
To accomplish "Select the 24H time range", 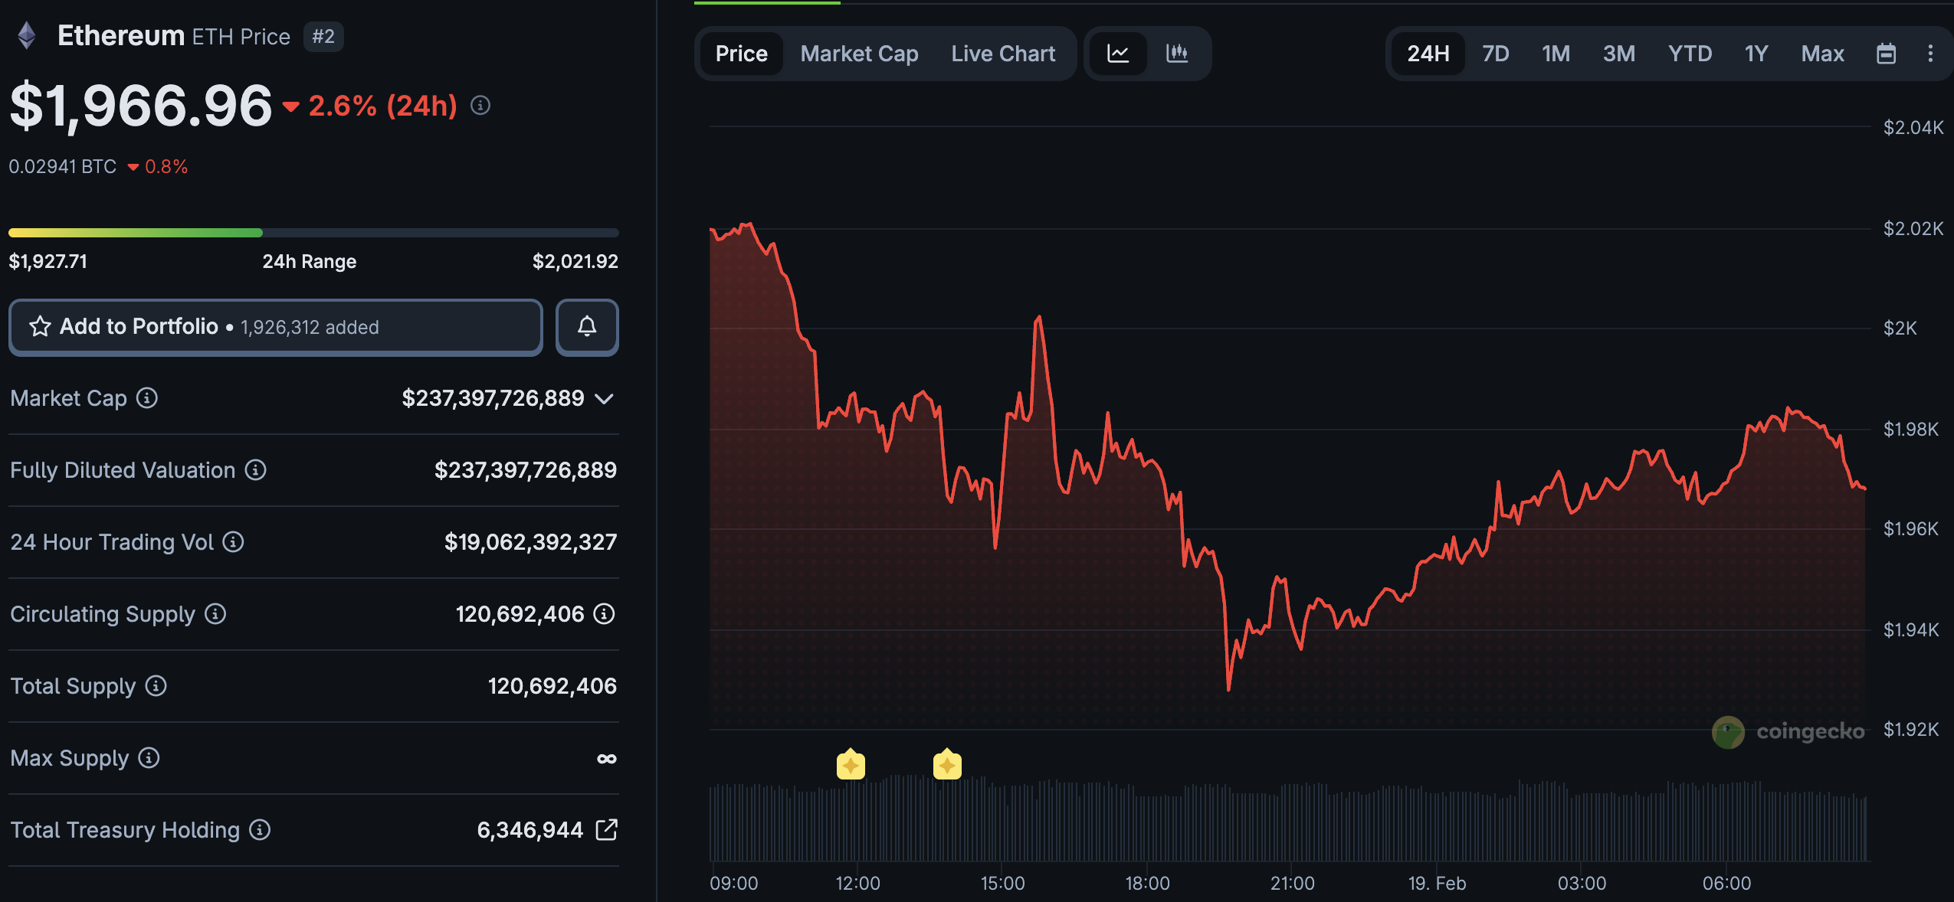I will pyautogui.click(x=1428, y=54).
